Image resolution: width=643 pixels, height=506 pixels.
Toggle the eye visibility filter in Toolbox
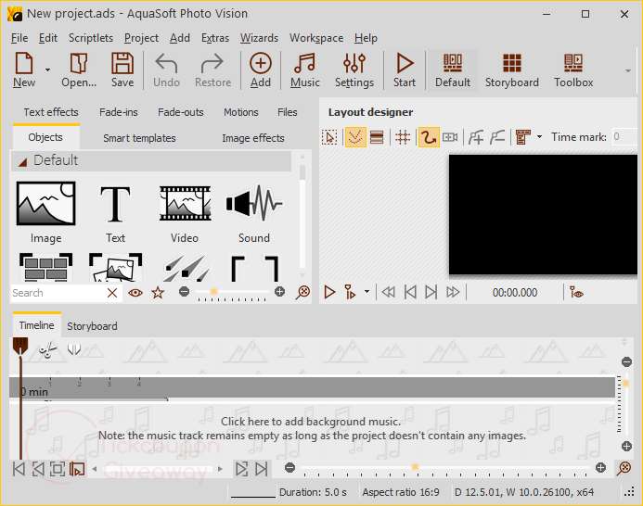(135, 293)
